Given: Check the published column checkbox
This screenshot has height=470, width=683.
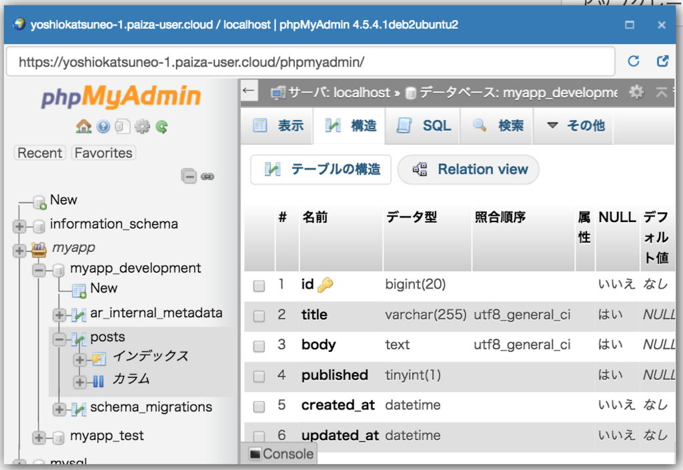Looking at the screenshot, I should click(259, 376).
